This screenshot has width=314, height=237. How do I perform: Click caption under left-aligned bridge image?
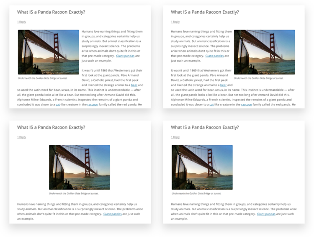(43, 78)
